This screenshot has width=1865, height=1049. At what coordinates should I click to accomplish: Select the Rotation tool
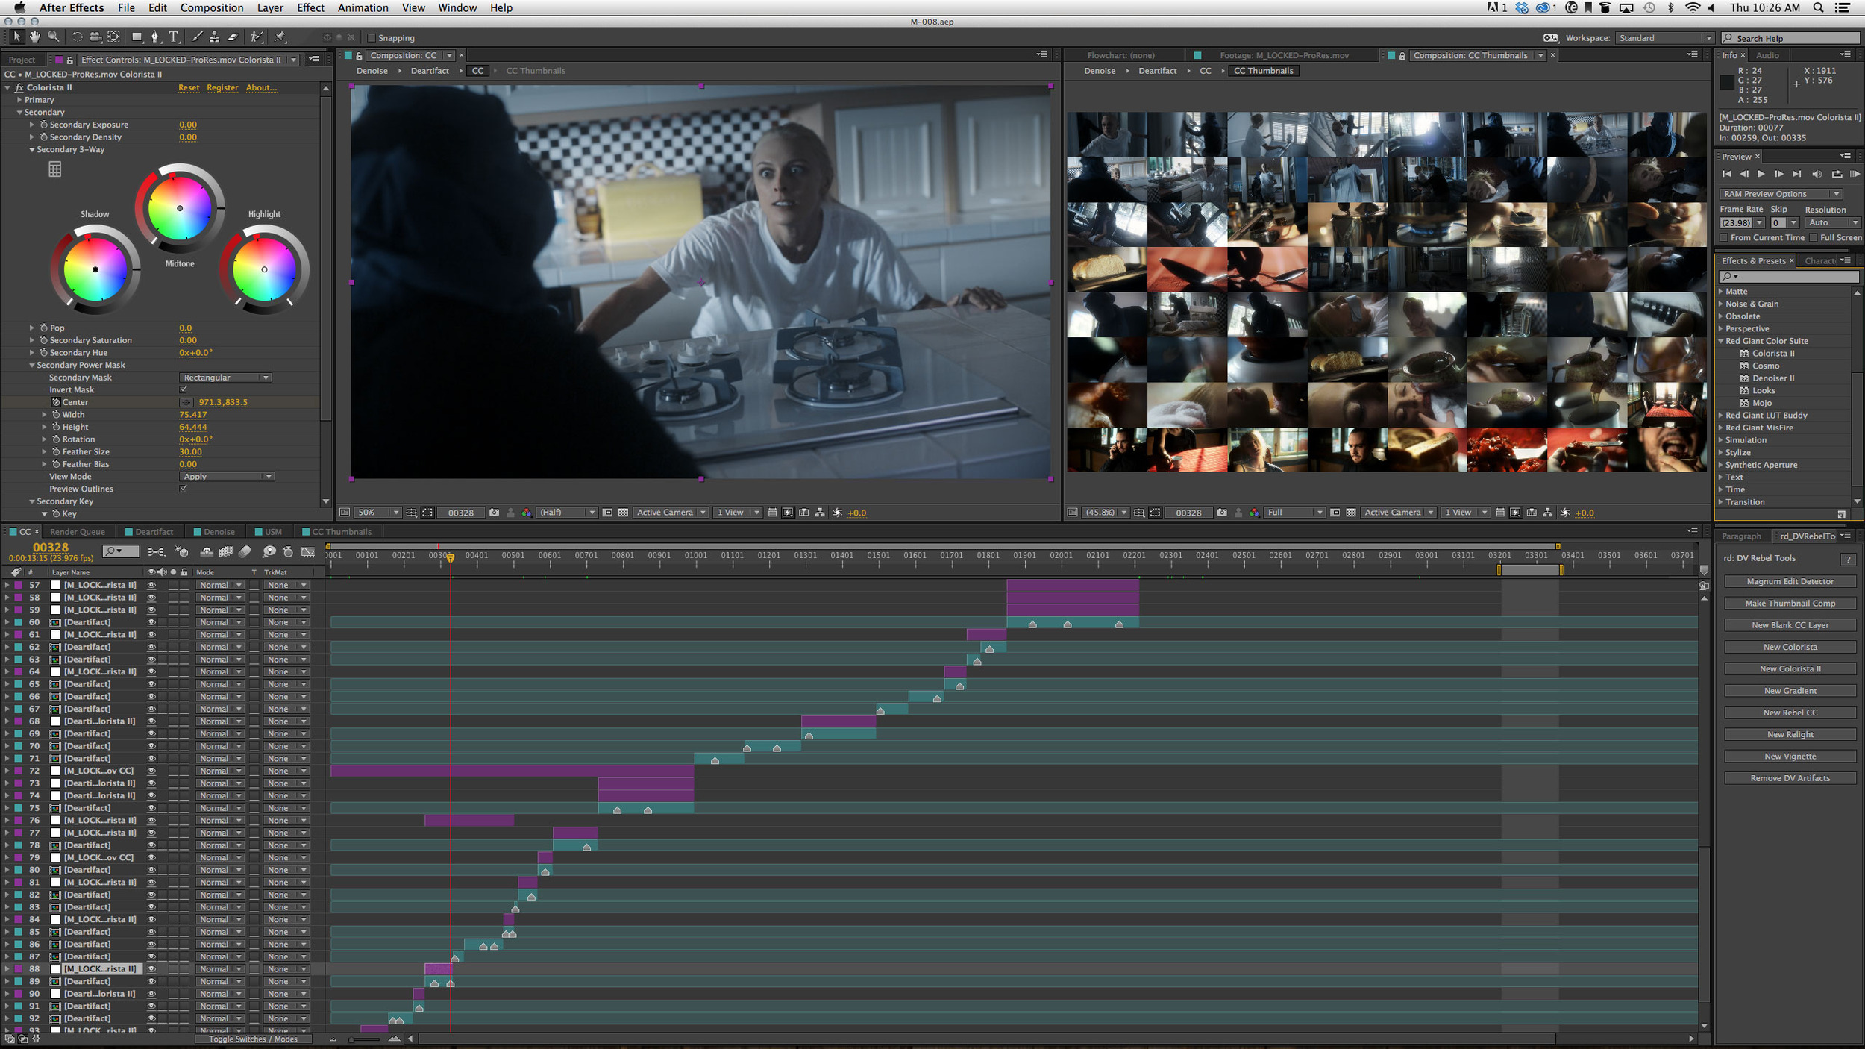click(77, 37)
